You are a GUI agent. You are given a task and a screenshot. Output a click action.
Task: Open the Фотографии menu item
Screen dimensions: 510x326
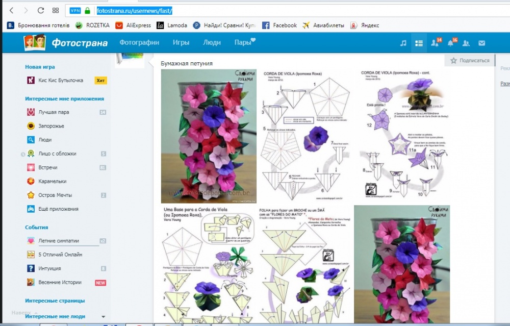(x=139, y=43)
